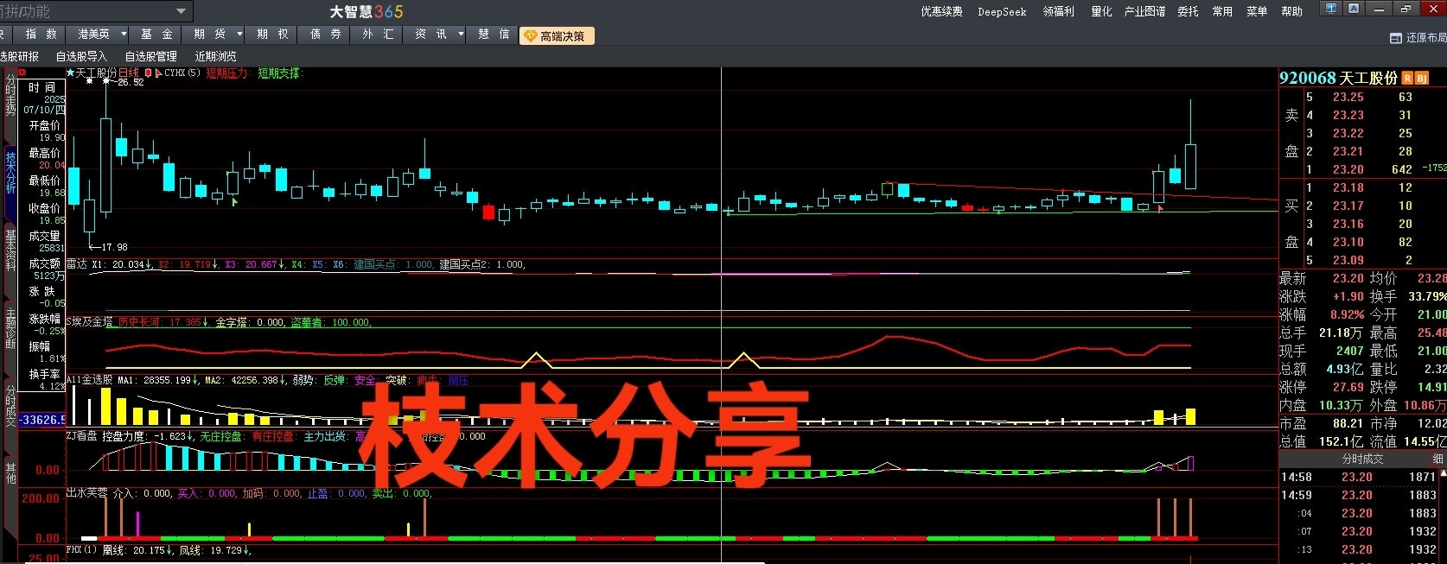
Task: Click the 细 button beside 分时成交
Action: coord(1438,459)
